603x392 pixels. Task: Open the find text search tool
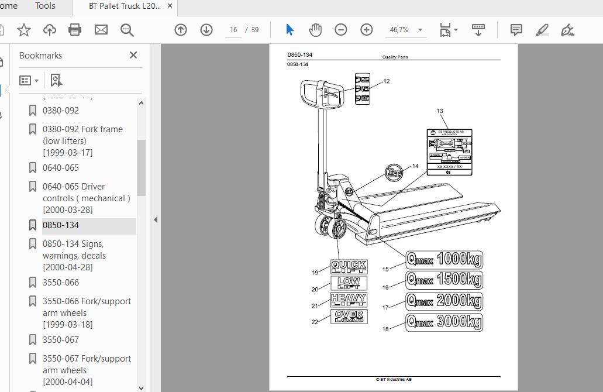click(x=127, y=30)
